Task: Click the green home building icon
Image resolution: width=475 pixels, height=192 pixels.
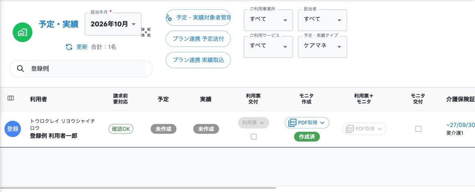Action: (23, 32)
